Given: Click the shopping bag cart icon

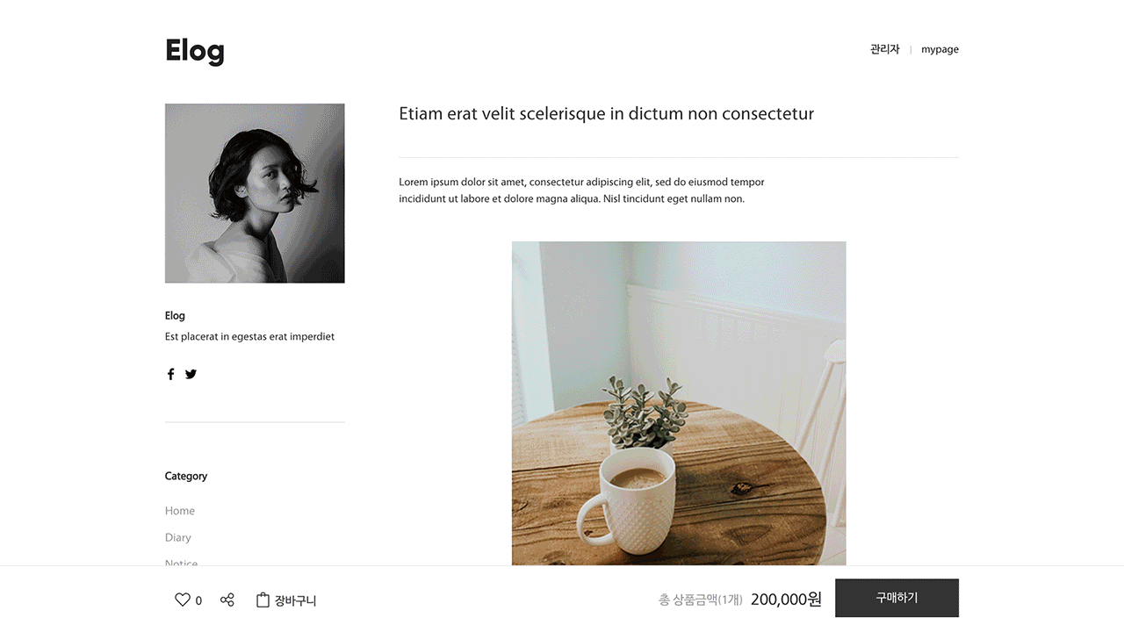Looking at the screenshot, I should [x=263, y=600].
